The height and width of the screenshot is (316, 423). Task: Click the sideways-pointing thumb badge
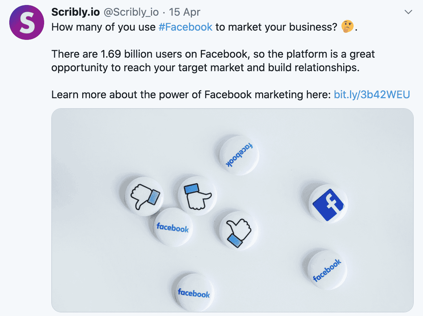[x=197, y=195]
